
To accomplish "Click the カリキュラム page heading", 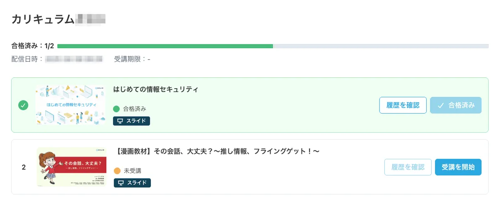I will pos(43,19).
